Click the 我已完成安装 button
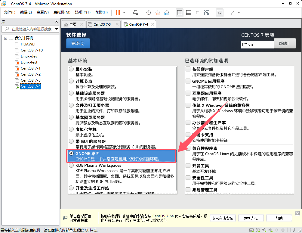The height and width of the screenshot is (233, 302). (x=223, y=218)
